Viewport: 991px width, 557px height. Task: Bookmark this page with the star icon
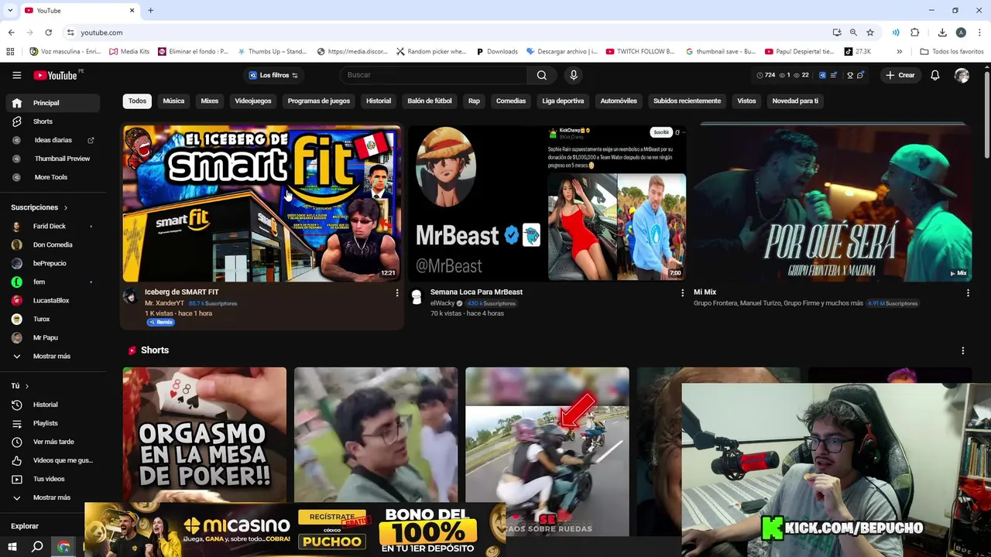(870, 32)
